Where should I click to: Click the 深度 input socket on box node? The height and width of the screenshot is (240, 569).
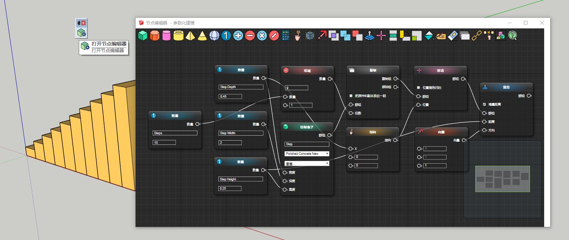click(285, 181)
